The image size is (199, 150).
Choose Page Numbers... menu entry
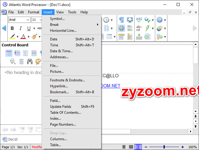point(72,124)
